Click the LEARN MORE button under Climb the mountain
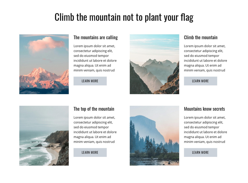Viewport: 248px width, 183px height. click(200, 81)
